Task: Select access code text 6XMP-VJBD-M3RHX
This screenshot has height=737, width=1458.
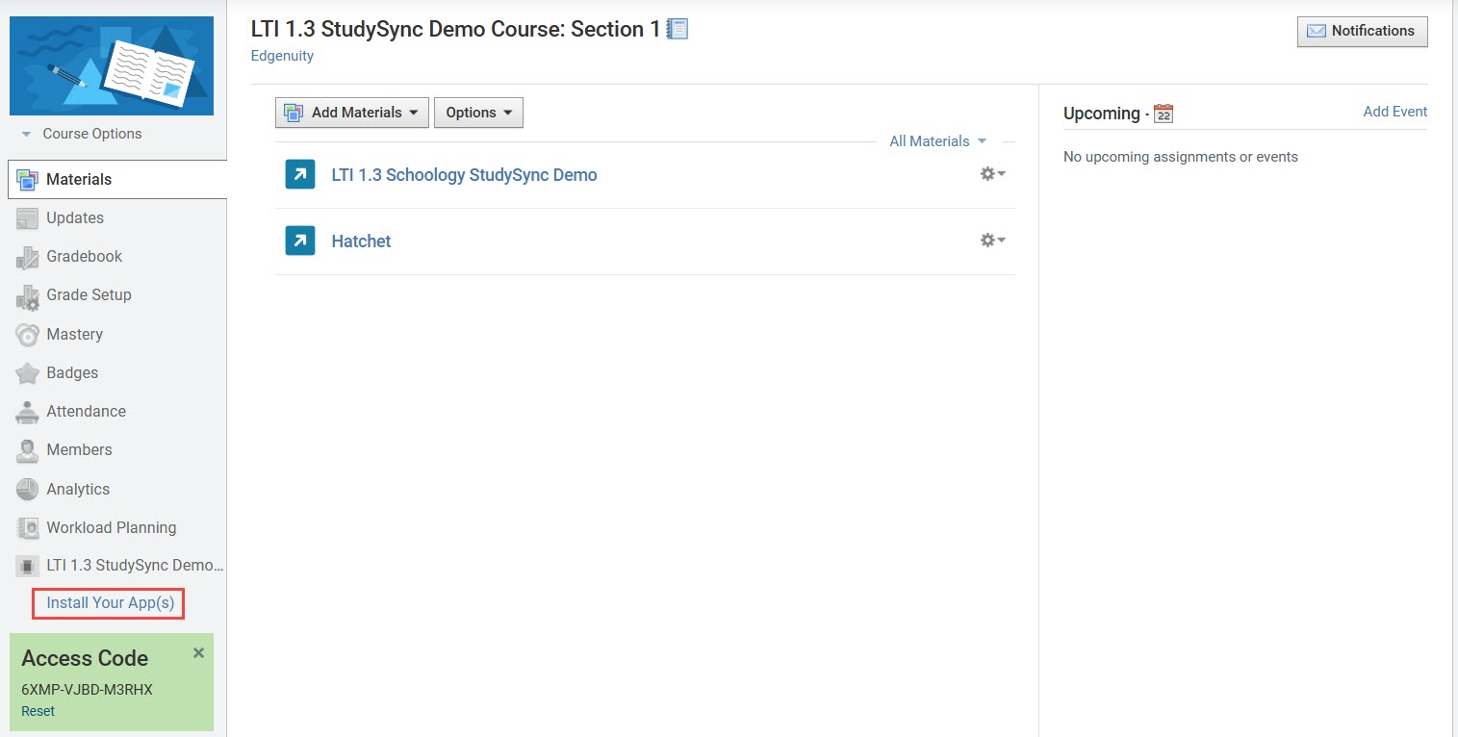Action: point(88,690)
